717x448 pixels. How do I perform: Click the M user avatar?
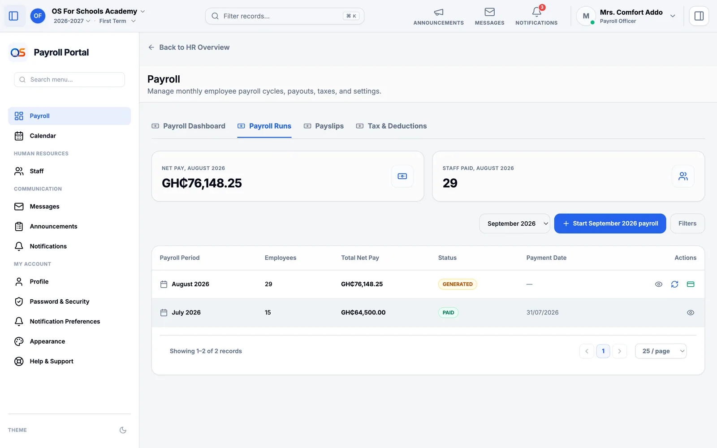click(586, 16)
